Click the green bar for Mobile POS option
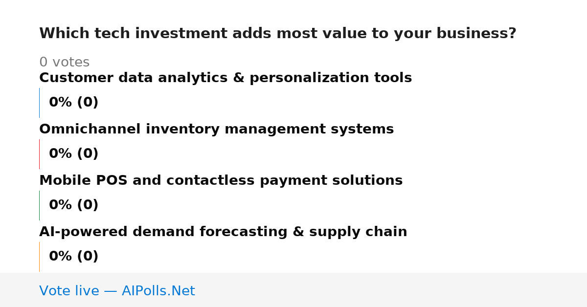Screen dimensions: 587x307 click(39, 205)
